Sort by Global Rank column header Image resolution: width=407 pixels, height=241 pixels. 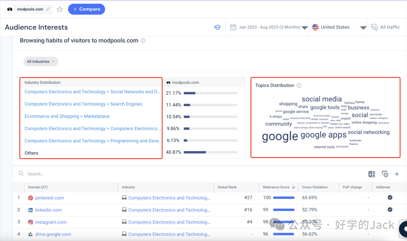[227, 187]
